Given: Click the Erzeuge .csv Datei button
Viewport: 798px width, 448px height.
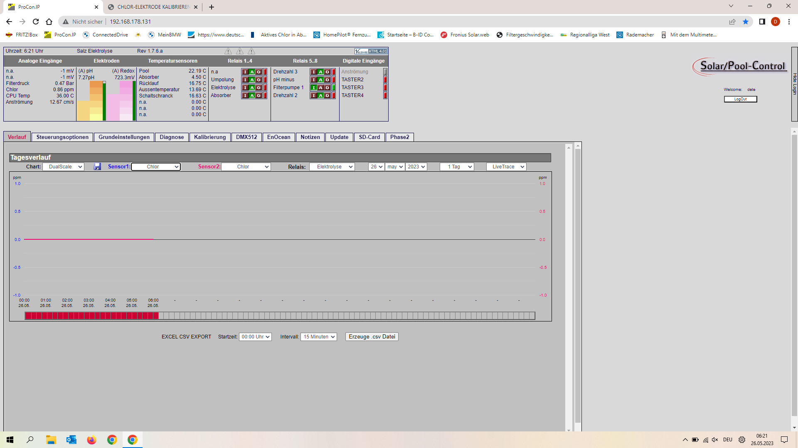Looking at the screenshot, I should point(372,337).
